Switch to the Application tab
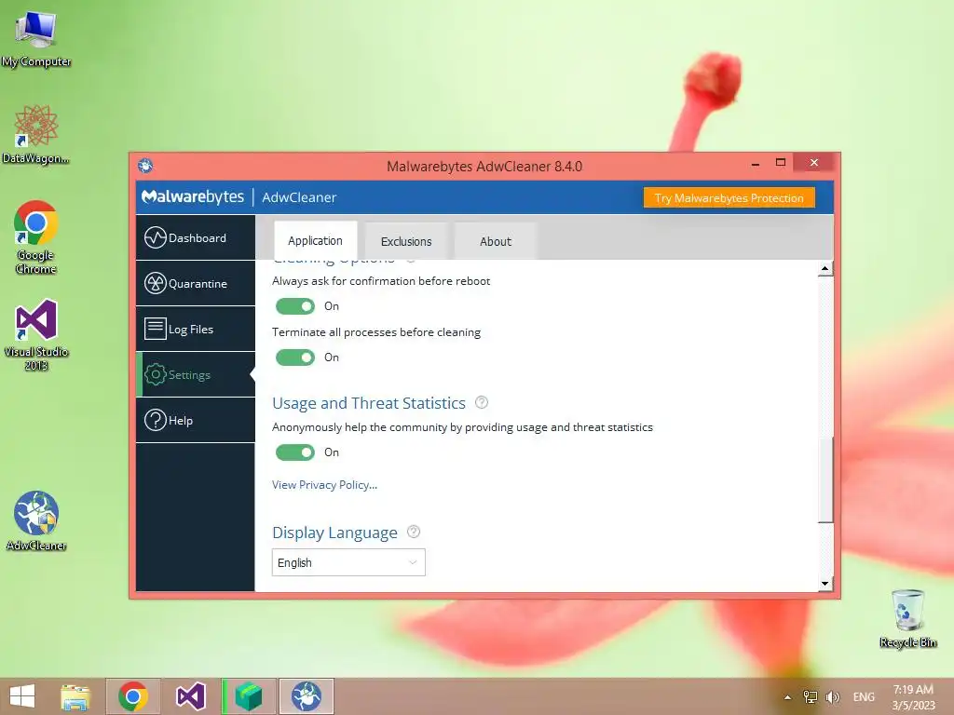 (315, 241)
